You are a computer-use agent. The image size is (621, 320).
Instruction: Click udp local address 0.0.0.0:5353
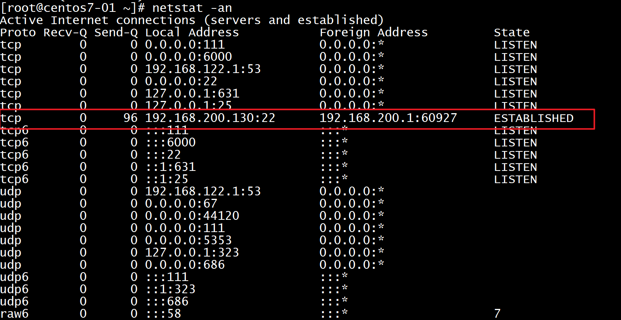(x=189, y=240)
